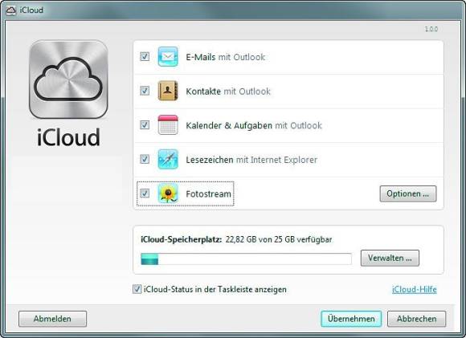This screenshot has height=338, width=466.
Task: Toggle iCloud-Status in der Taskleiste checkbox
Action: 137,289
